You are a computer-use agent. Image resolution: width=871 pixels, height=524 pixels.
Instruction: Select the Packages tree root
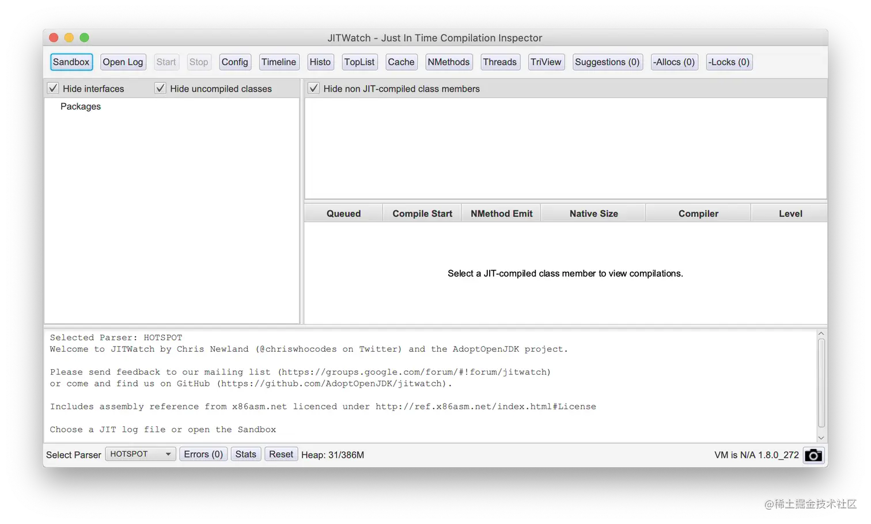(81, 107)
